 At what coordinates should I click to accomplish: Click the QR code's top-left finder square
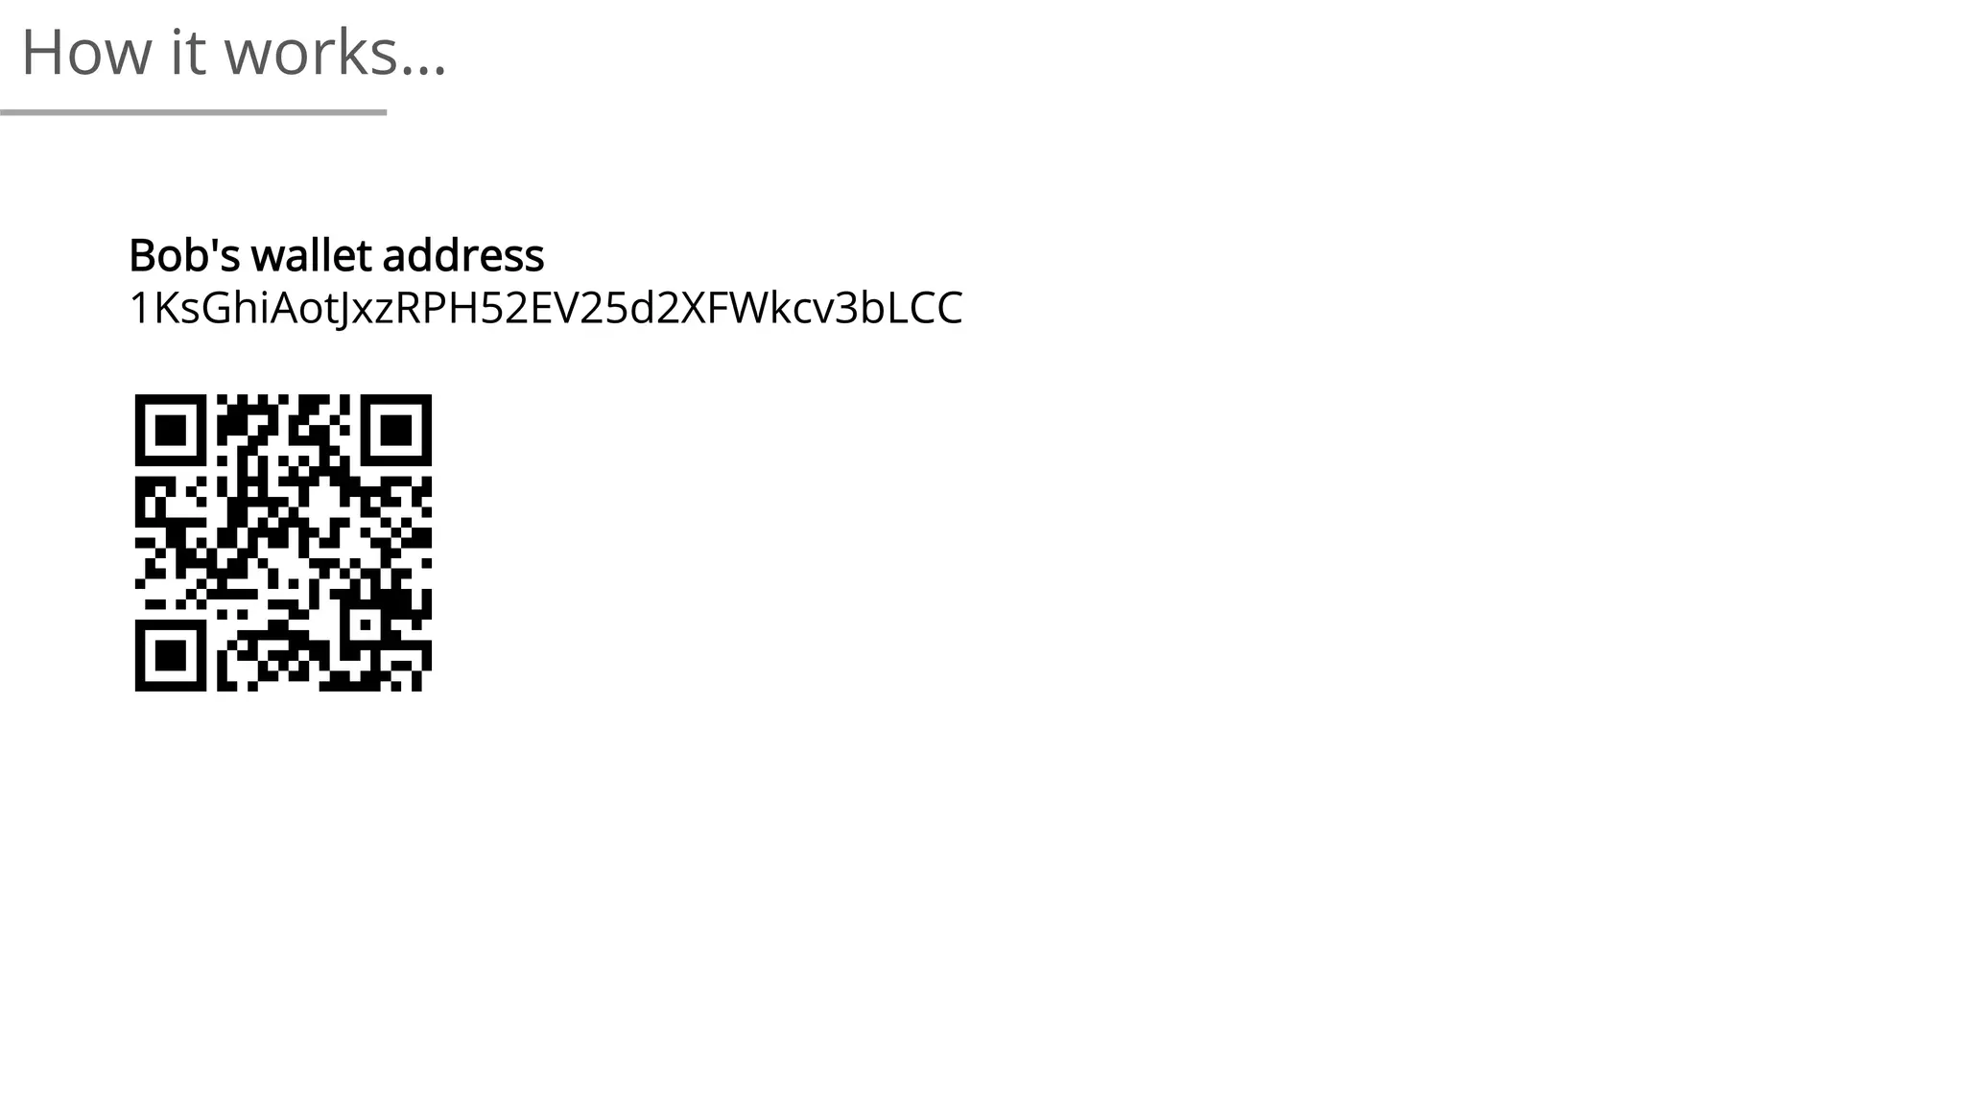[171, 430]
